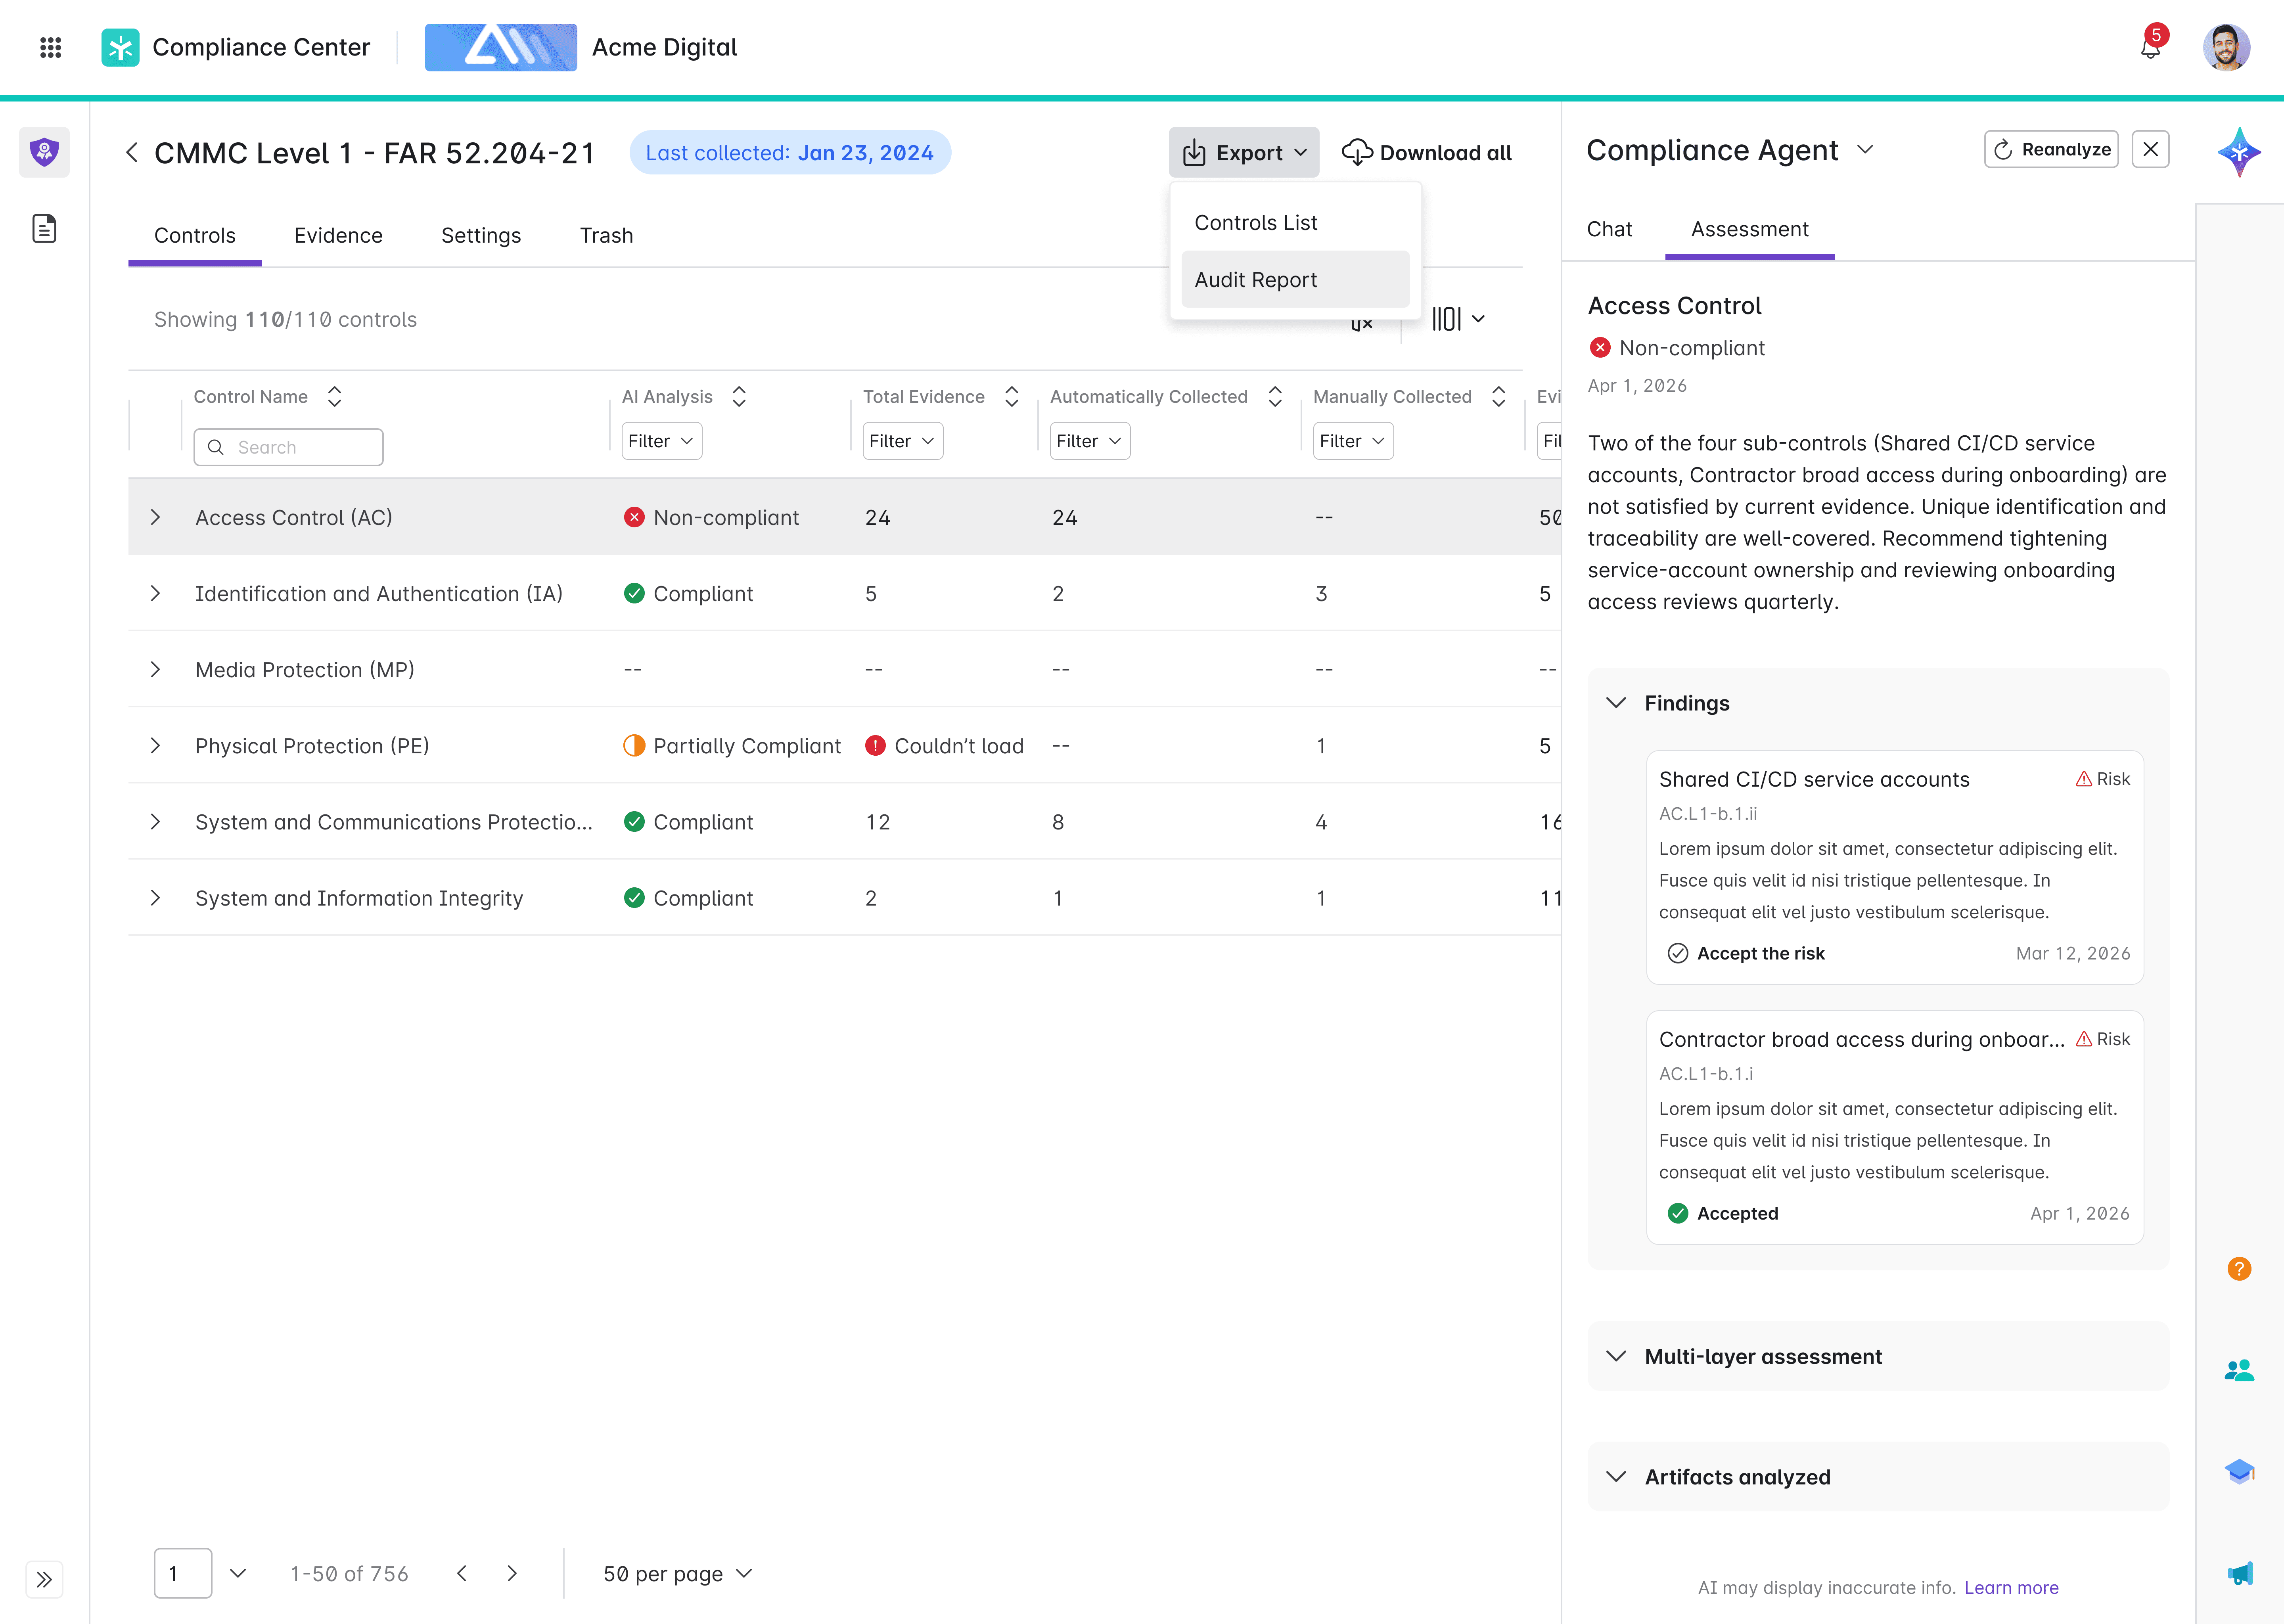
Task: Open the graduation cap learning icon
Action: coord(2239,1471)
